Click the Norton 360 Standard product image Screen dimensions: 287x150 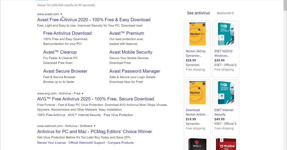click(x=197, y=34)
